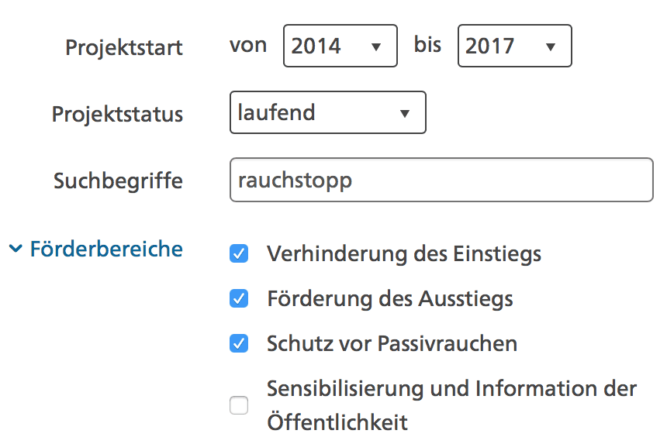Click the 'Schutz vor Passivrauchen' label text
The width and height of the screenshot is (667, 444).
point(392,343)
